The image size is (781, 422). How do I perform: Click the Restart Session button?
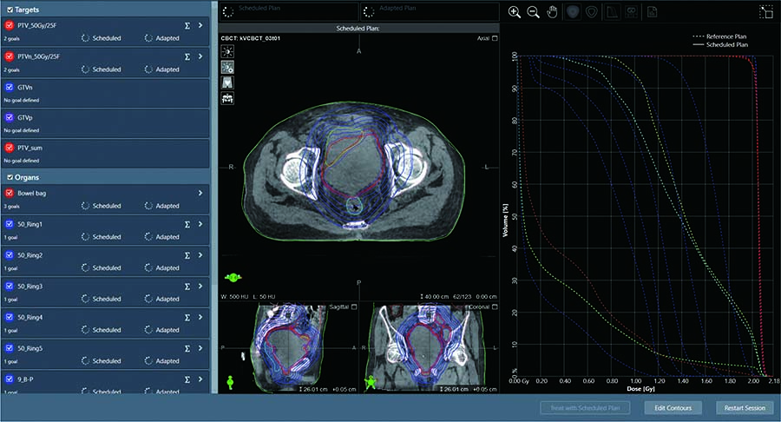743,407
